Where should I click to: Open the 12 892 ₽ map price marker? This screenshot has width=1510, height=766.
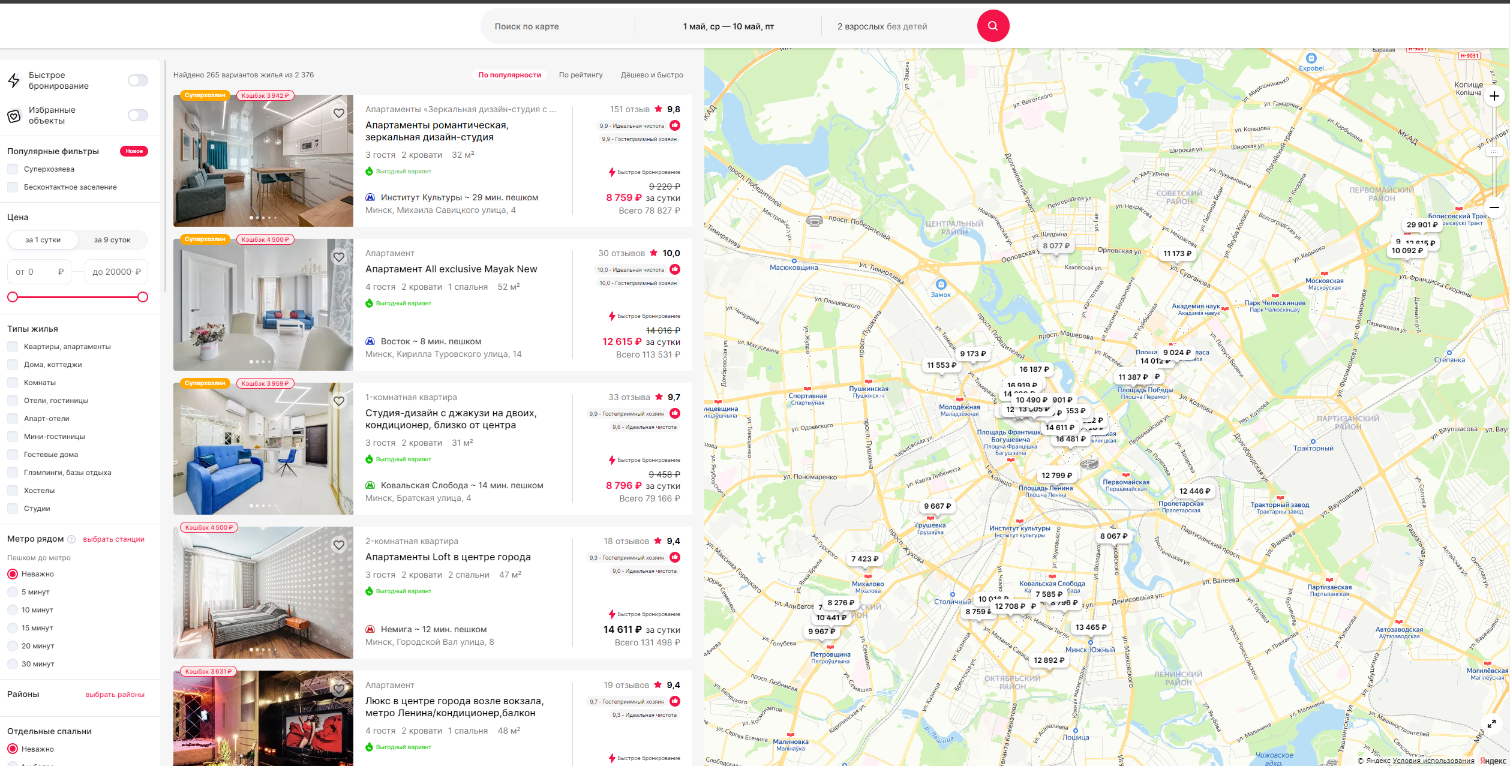coord(1049,660)
